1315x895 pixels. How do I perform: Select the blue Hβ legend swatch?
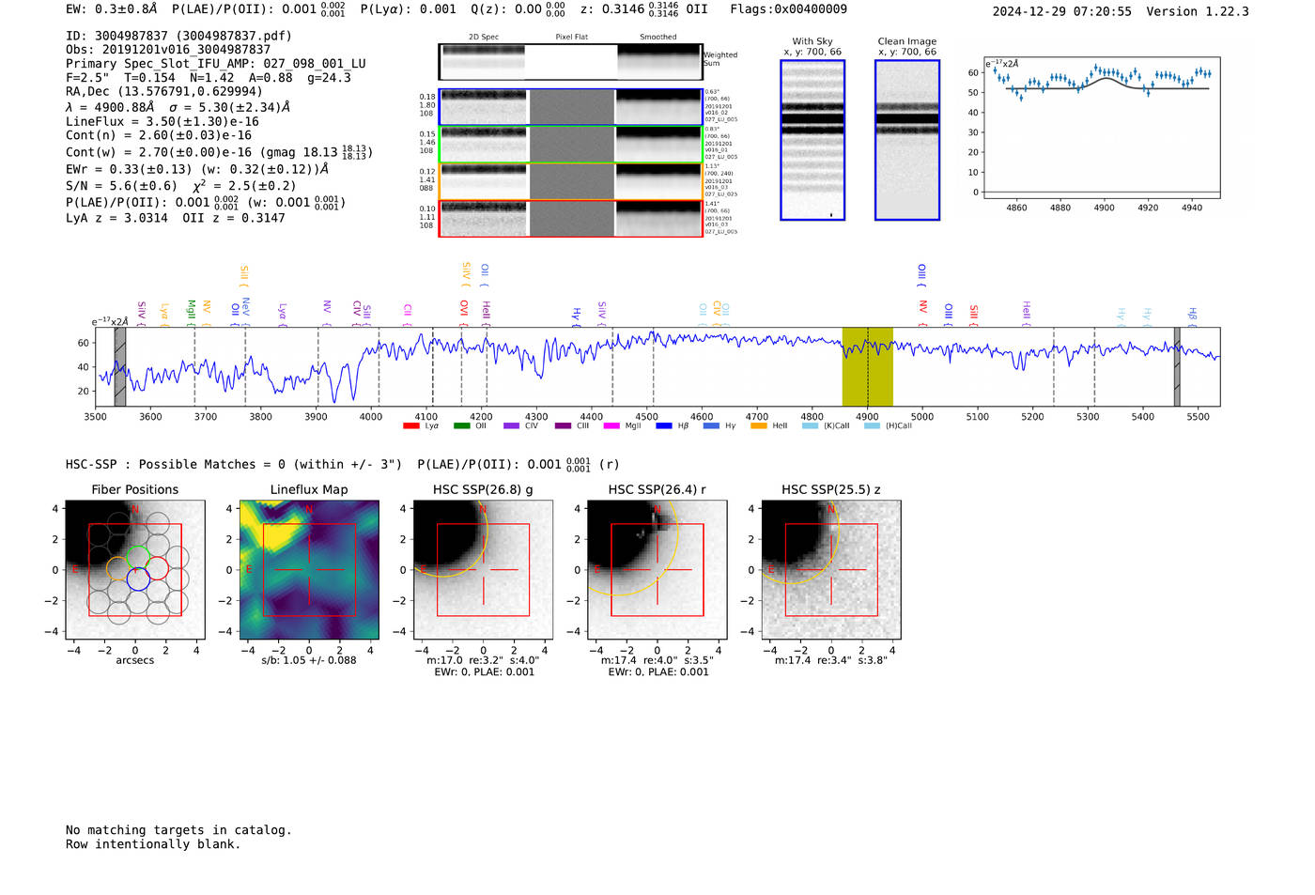pos(664,426)
